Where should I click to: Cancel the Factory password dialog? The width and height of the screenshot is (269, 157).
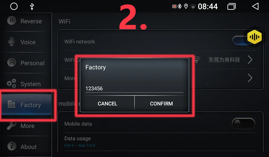(107, 103)
